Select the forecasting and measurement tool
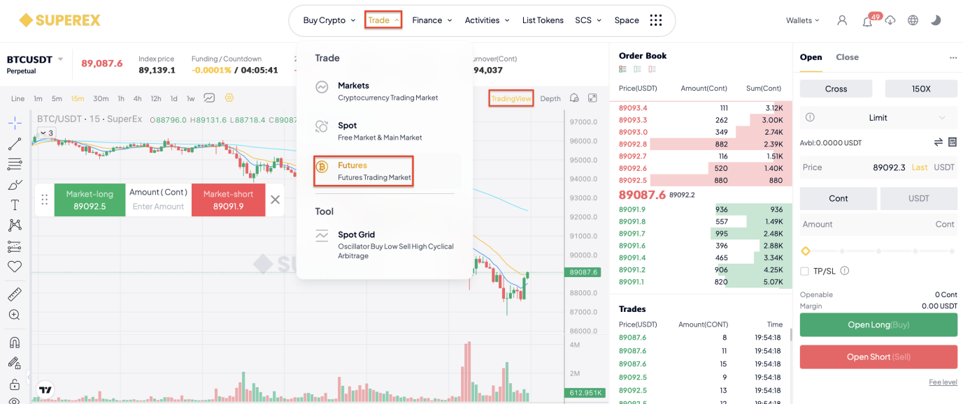 (15, 246)
